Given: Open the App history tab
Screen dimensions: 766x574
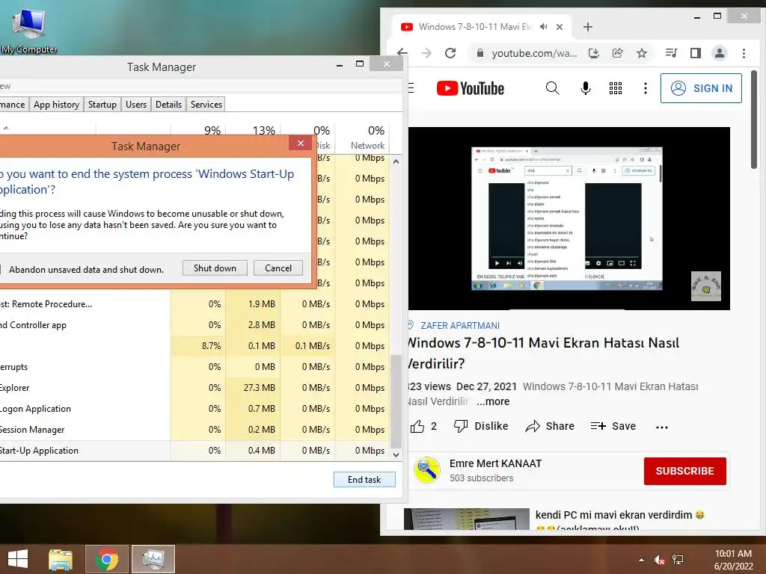Looking at the screenshot, I should (56, 105).
